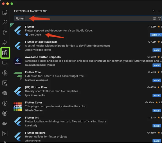Open the Search view icon
This screenshot has width=162, height=143.
tap(5, 22)
